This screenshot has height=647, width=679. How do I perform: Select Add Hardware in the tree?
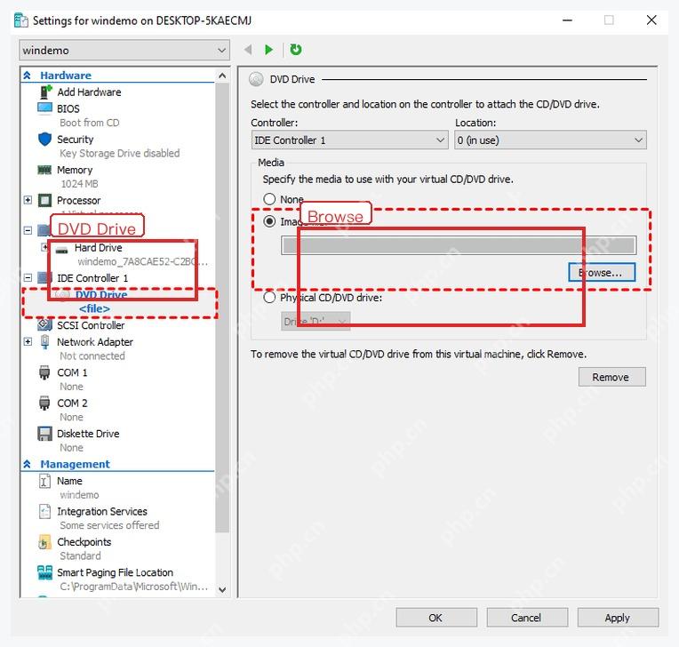pyautogui.click(x=89, y=92)
